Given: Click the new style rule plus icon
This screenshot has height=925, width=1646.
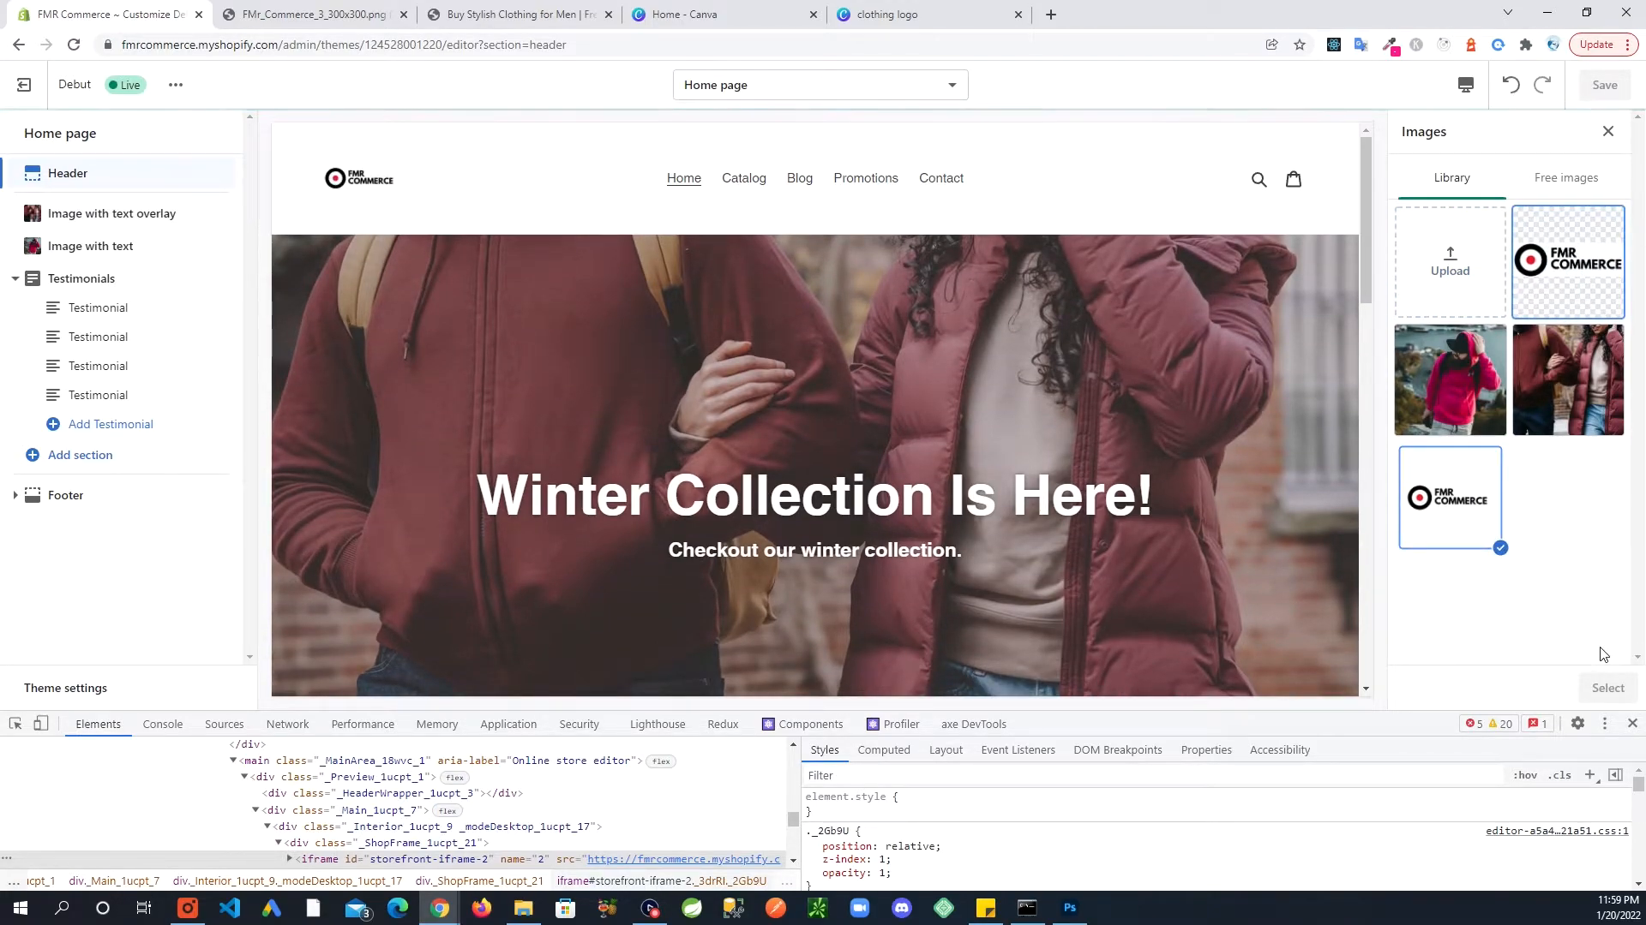Looking at the screenshot, I should tap(1590, 775).
